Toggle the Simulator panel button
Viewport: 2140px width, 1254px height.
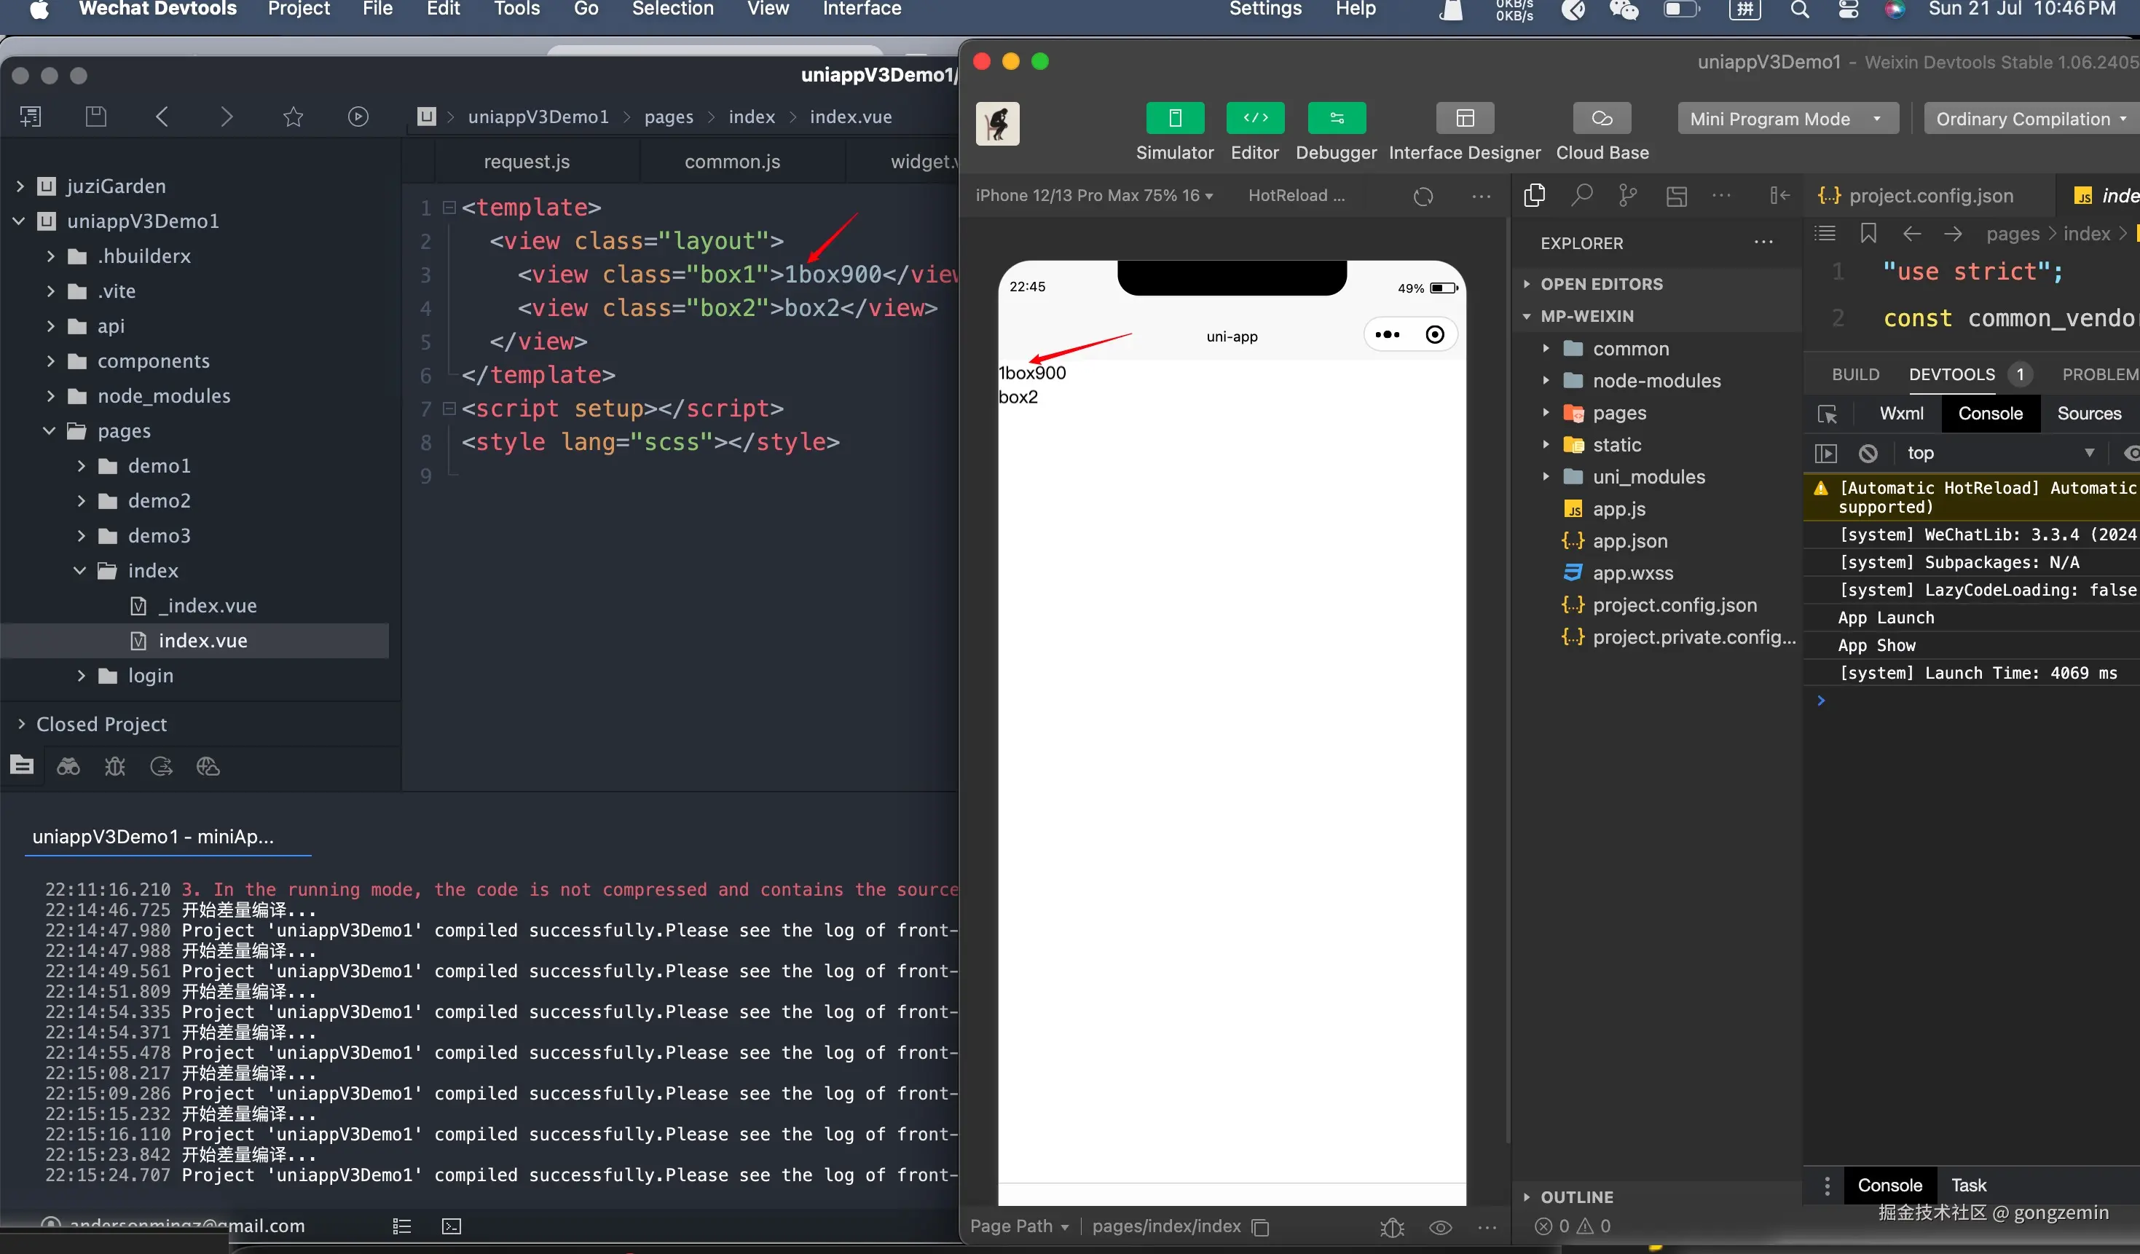[x=1174, y=119]
